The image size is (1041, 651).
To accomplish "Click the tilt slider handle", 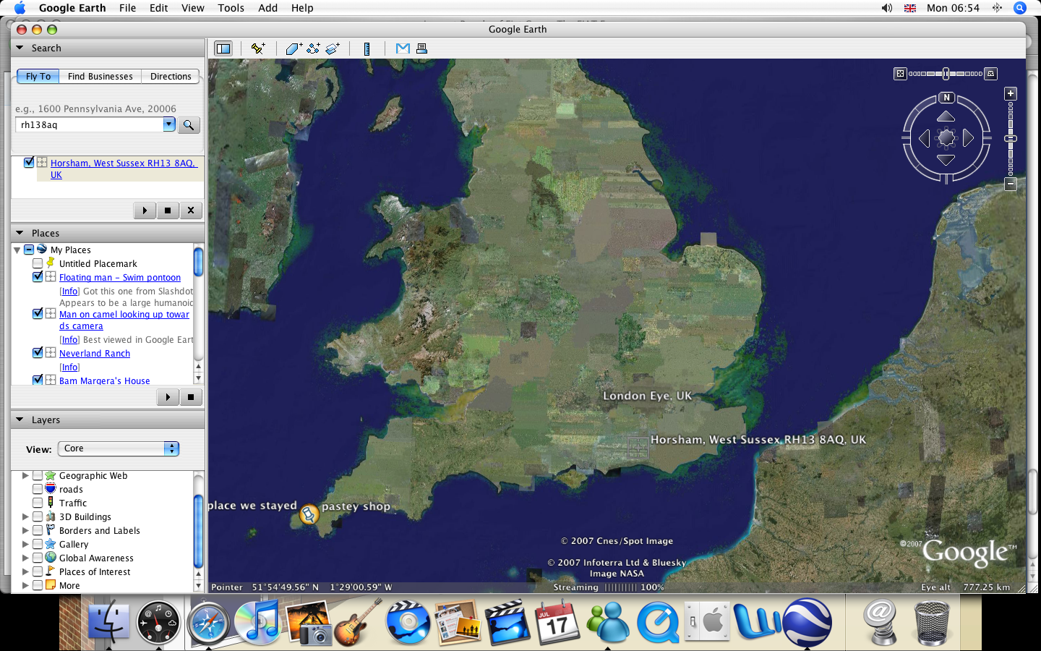I will click(x=946, y=74).
